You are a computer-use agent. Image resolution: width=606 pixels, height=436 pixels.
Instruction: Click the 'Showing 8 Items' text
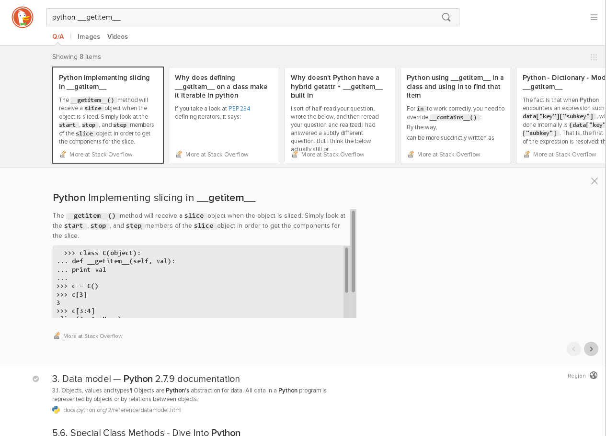click(77, 56)
